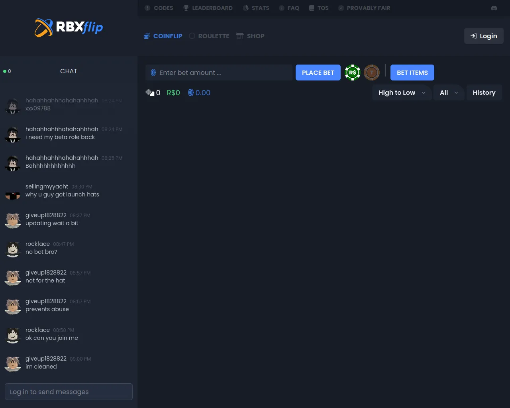
Task: Open the Discord icon link
Action: [x=494, y=8]
